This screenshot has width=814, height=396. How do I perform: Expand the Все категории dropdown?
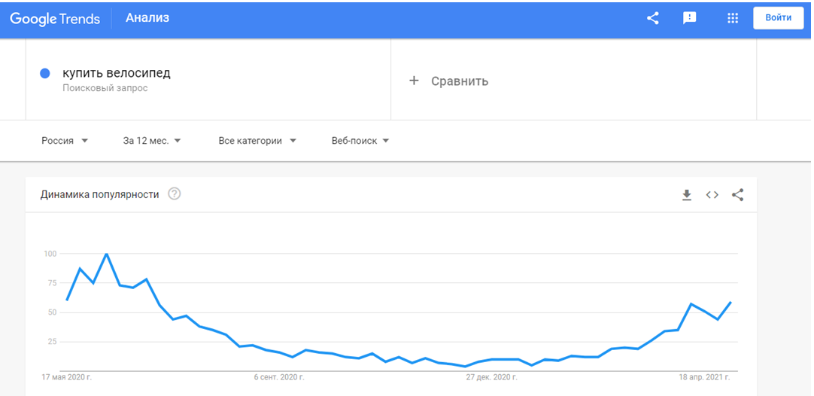click(x=257, y=141)
